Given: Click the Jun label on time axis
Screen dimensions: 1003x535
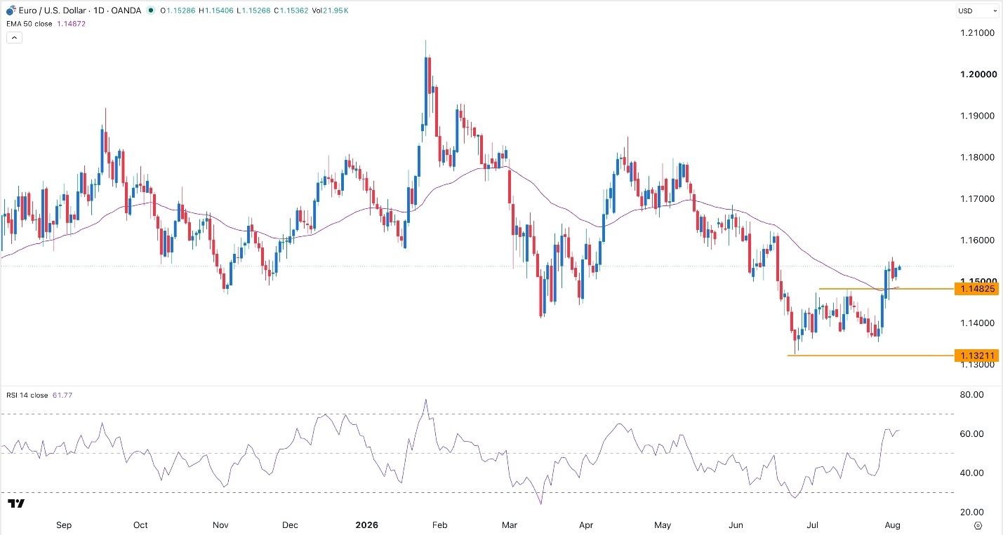Looking at the screenshot, I should (x=736, y=525).
